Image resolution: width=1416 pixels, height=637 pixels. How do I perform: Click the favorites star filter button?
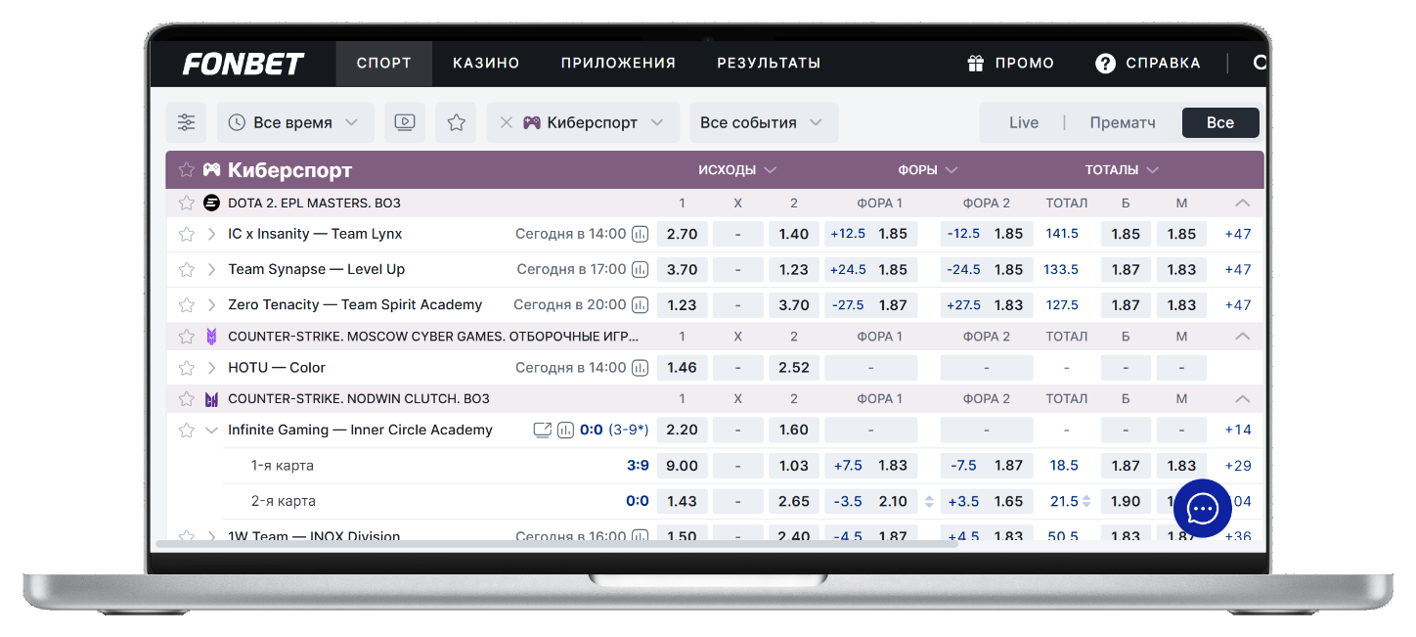click(456, 122)
